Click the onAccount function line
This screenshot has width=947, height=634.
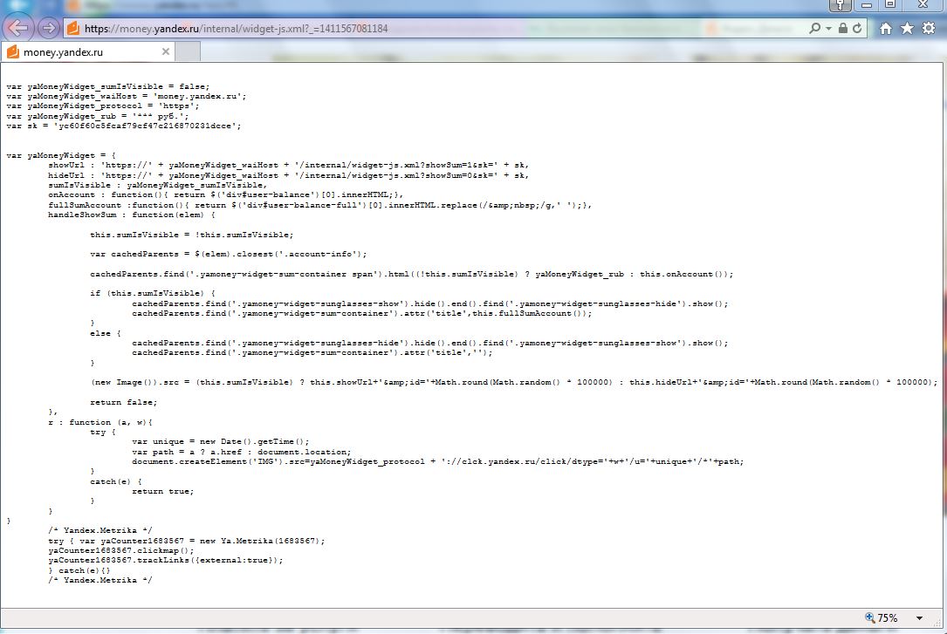tap(225, 194)
